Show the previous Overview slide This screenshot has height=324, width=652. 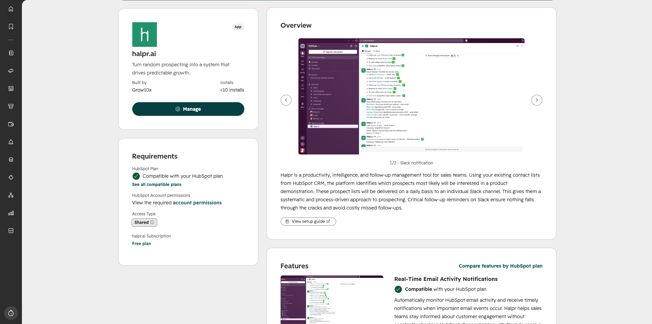coord(286,100)
